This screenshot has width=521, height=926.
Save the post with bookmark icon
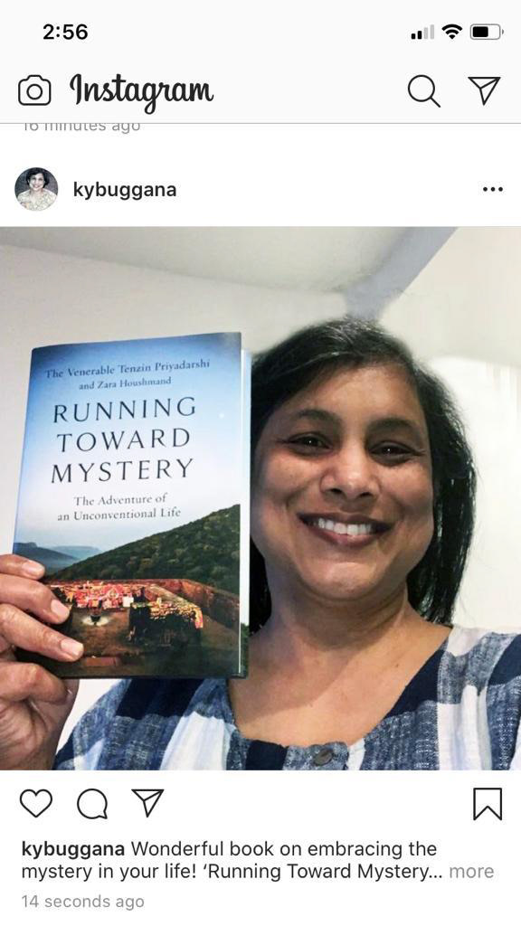tap(488, 804)
